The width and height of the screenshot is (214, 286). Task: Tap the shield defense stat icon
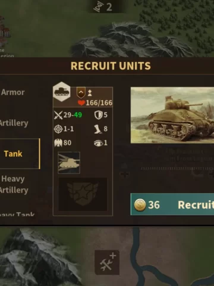point(98,115)
